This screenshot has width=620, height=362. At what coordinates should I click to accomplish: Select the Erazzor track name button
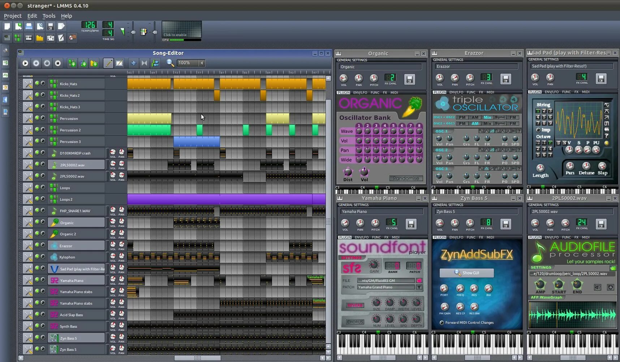pos(77,245)
